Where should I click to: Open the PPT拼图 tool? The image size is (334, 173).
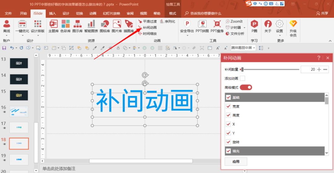(x=202, y=26)
